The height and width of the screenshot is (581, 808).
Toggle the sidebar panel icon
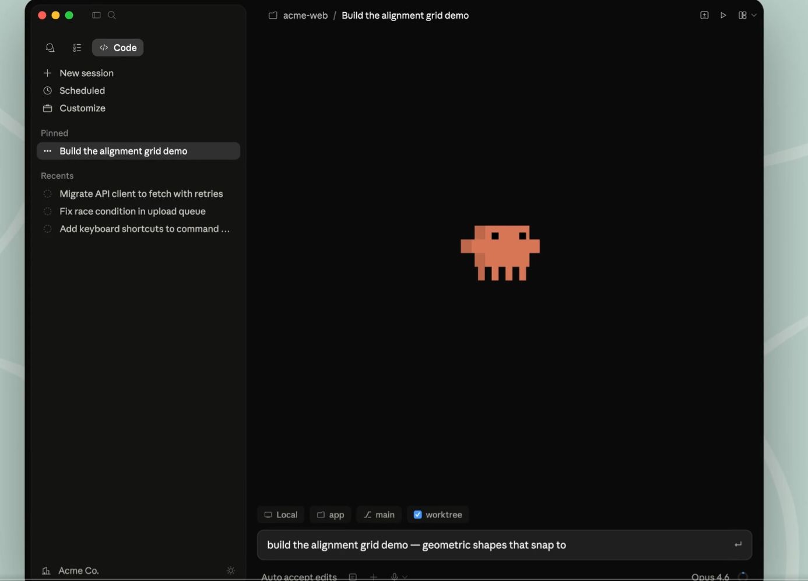click(x=96, y=15)
